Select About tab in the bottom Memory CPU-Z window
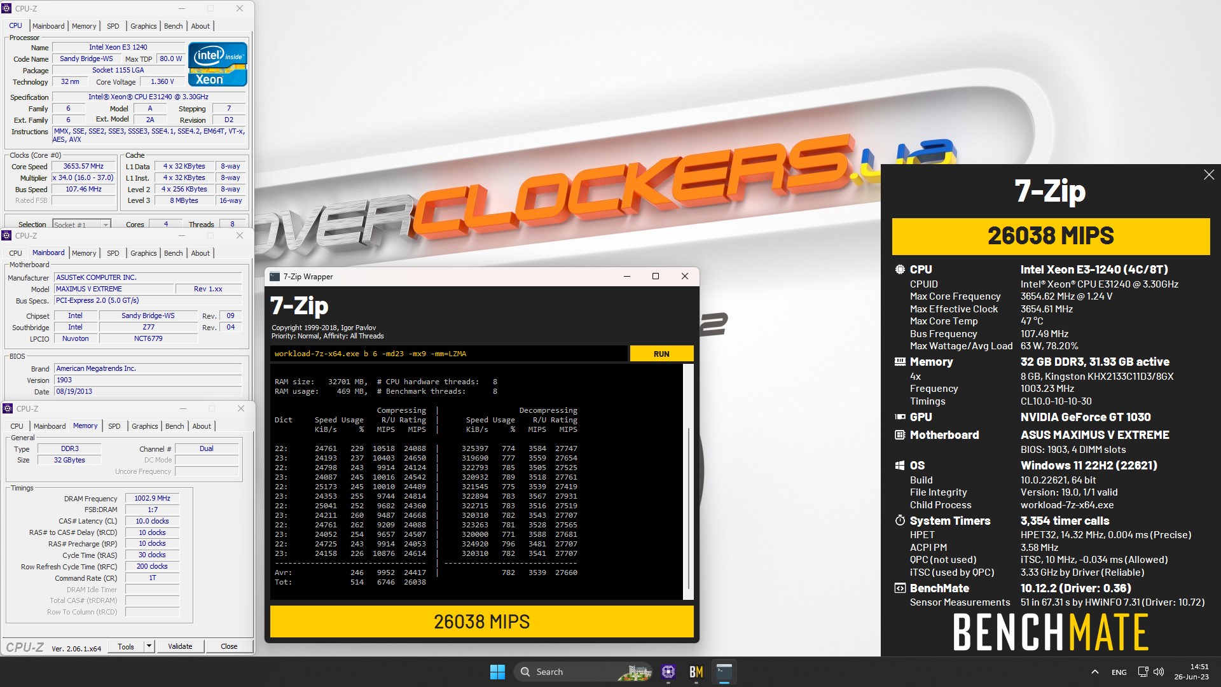Viewport: 1221px width, 687px height. (x=202, y=426)
